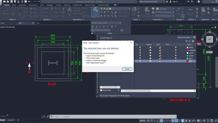Expand the Properties panel dropdown
The height and width of the screenshot is (123, 218).
(x=158, y=19)
